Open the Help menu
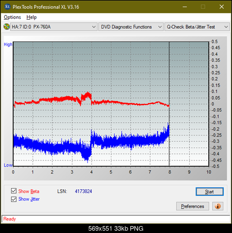This screenshot has width=232, height=233. [32, 17]
